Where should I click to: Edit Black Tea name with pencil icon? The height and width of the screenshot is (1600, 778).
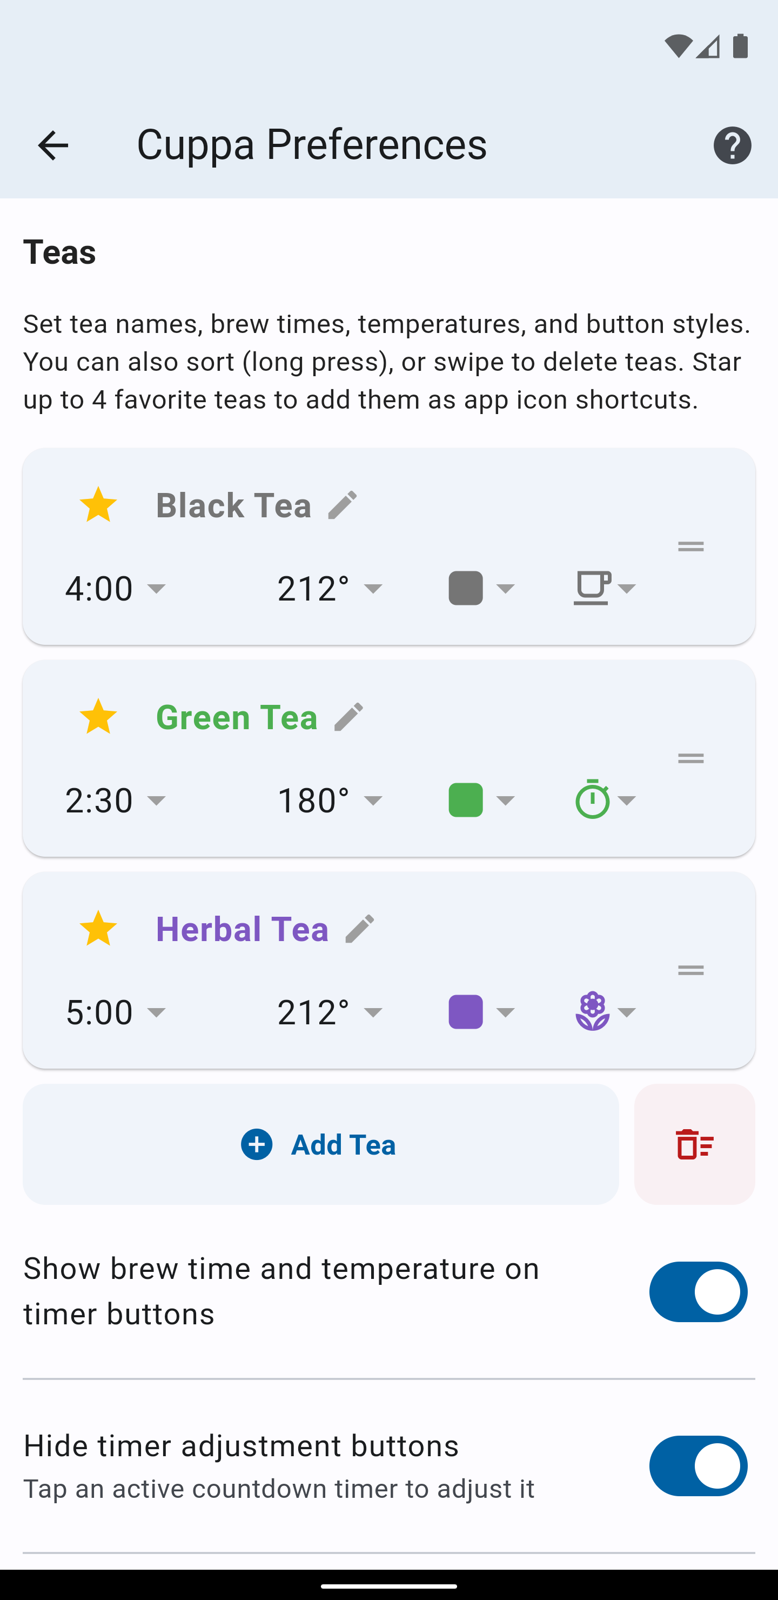point(343,505)
